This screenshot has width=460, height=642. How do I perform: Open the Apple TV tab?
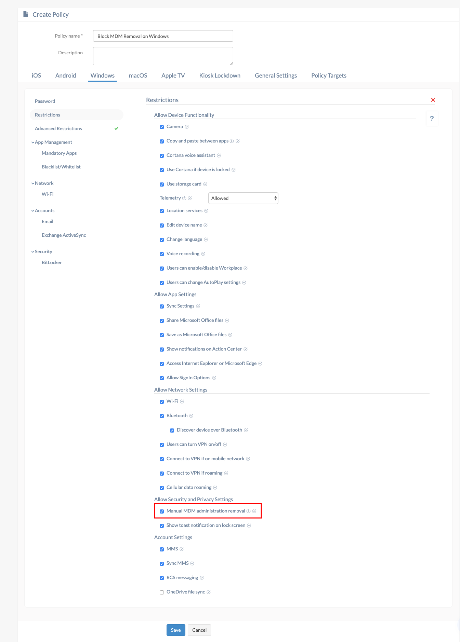click(173, 76)
